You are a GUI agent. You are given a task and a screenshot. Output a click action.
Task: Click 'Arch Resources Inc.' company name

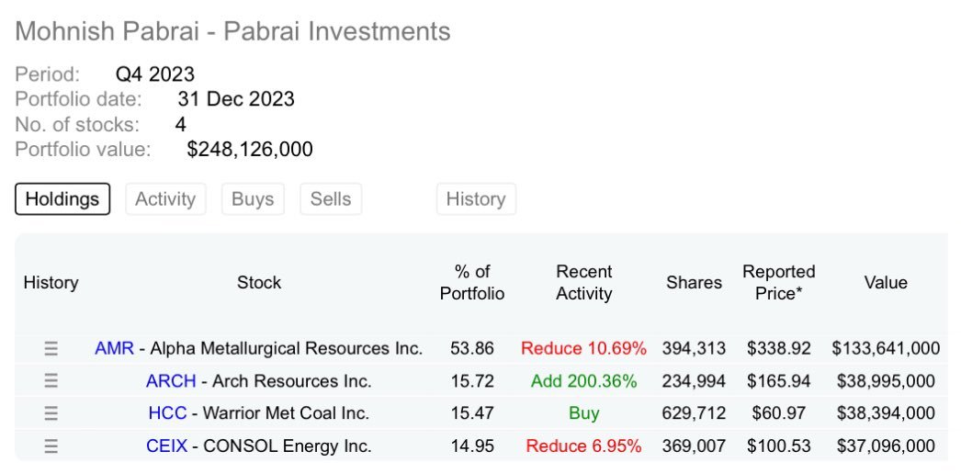pyautogui.click(x=292, y=381)
